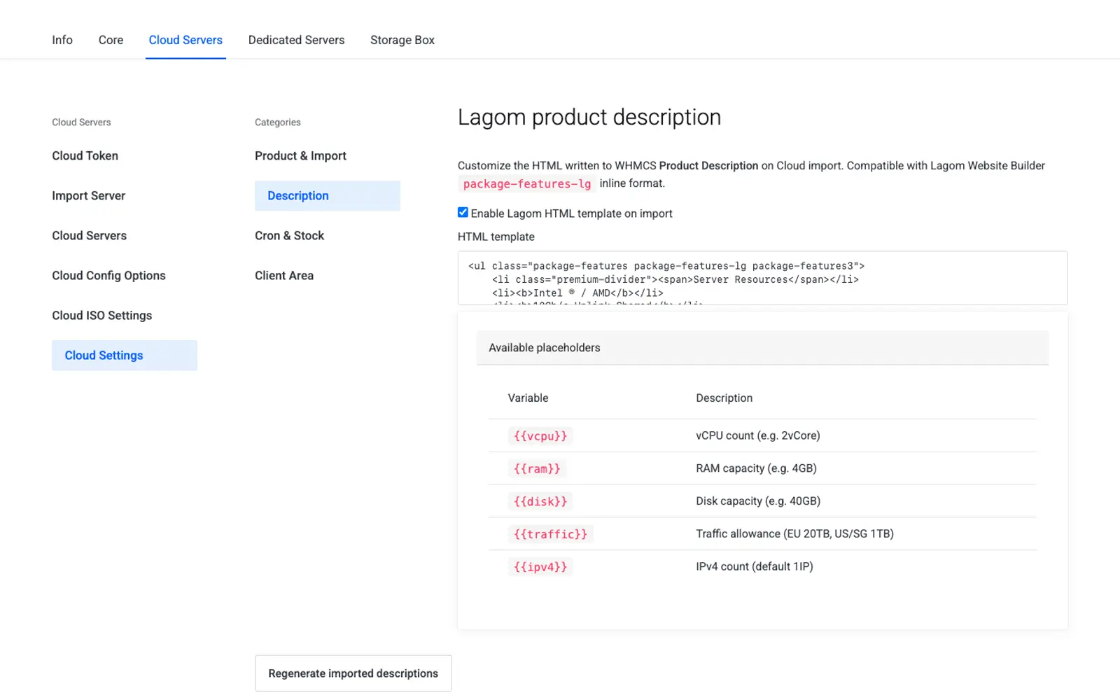Select Cloud Settings in sidebar

pos(125,356)
